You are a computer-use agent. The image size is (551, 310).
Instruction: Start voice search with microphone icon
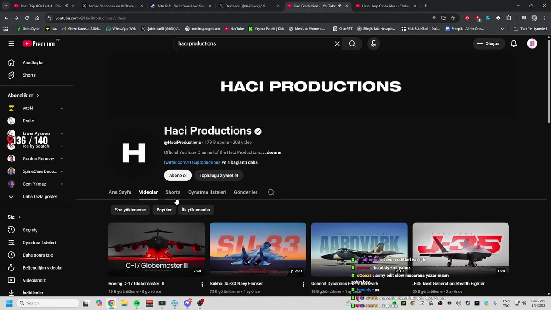point(374,43)
